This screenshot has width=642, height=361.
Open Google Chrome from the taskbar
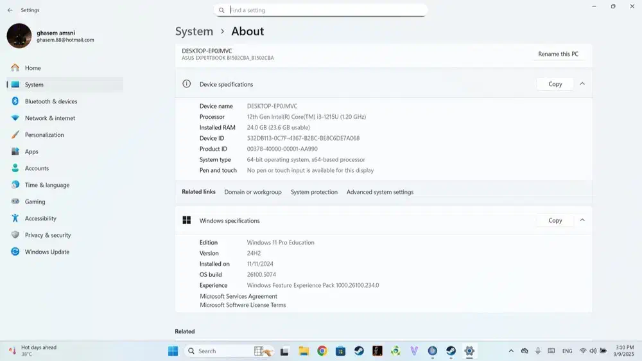[322, 351]
